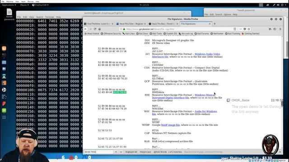Open the Firefox hamburger menu
Screen dimensions: 289x162
(x=280, y=29)
